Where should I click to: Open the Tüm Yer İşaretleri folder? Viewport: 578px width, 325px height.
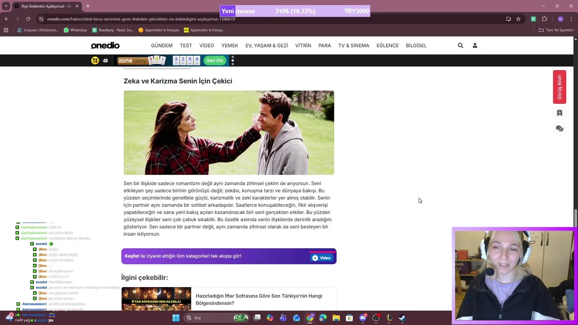click(x=556, y=30)
